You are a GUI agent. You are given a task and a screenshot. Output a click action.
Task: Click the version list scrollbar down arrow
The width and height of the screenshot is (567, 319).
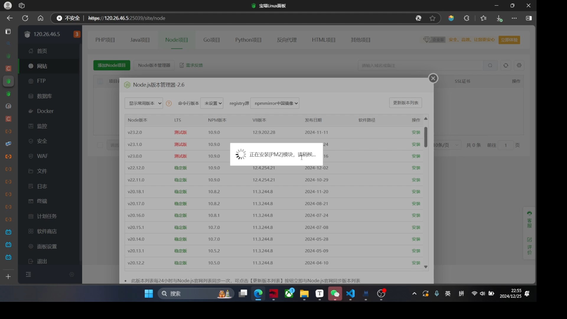426,267
